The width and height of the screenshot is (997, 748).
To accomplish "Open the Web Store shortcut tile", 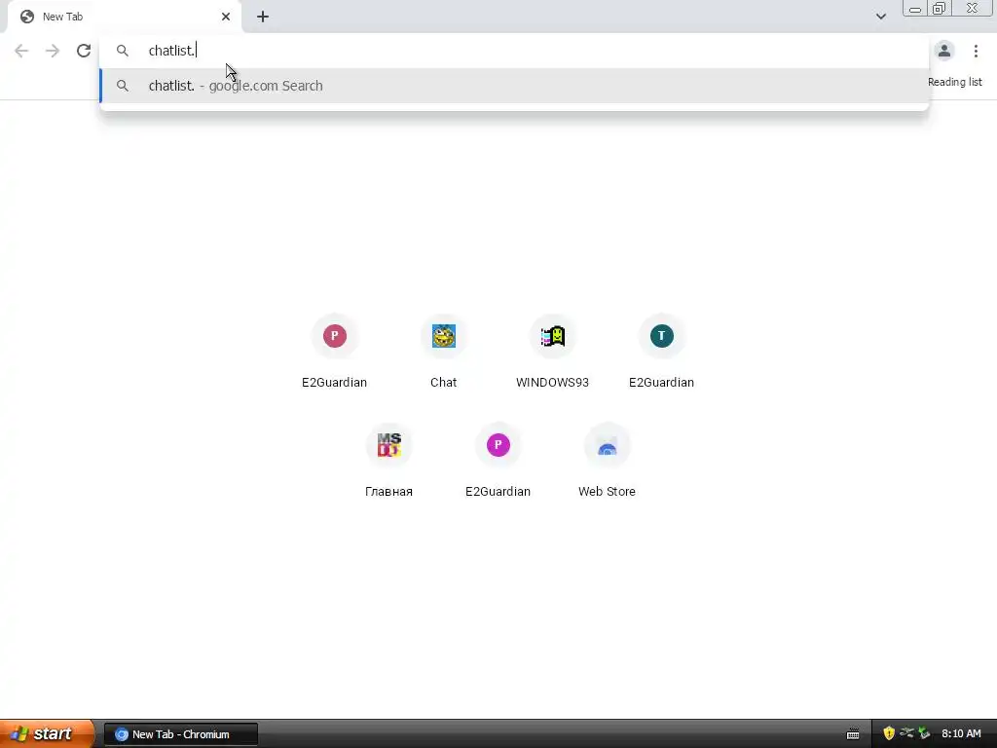I will (x=607, y=461).
